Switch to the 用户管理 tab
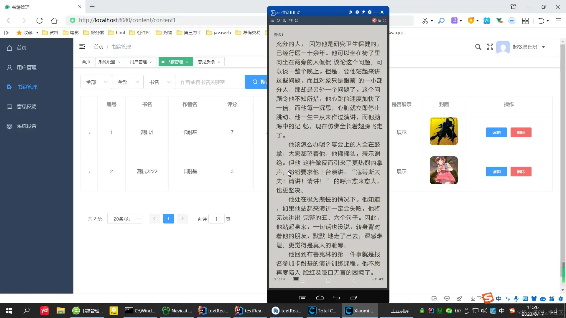Viewport: 566px width, 318px height. (x=138, y=62)
